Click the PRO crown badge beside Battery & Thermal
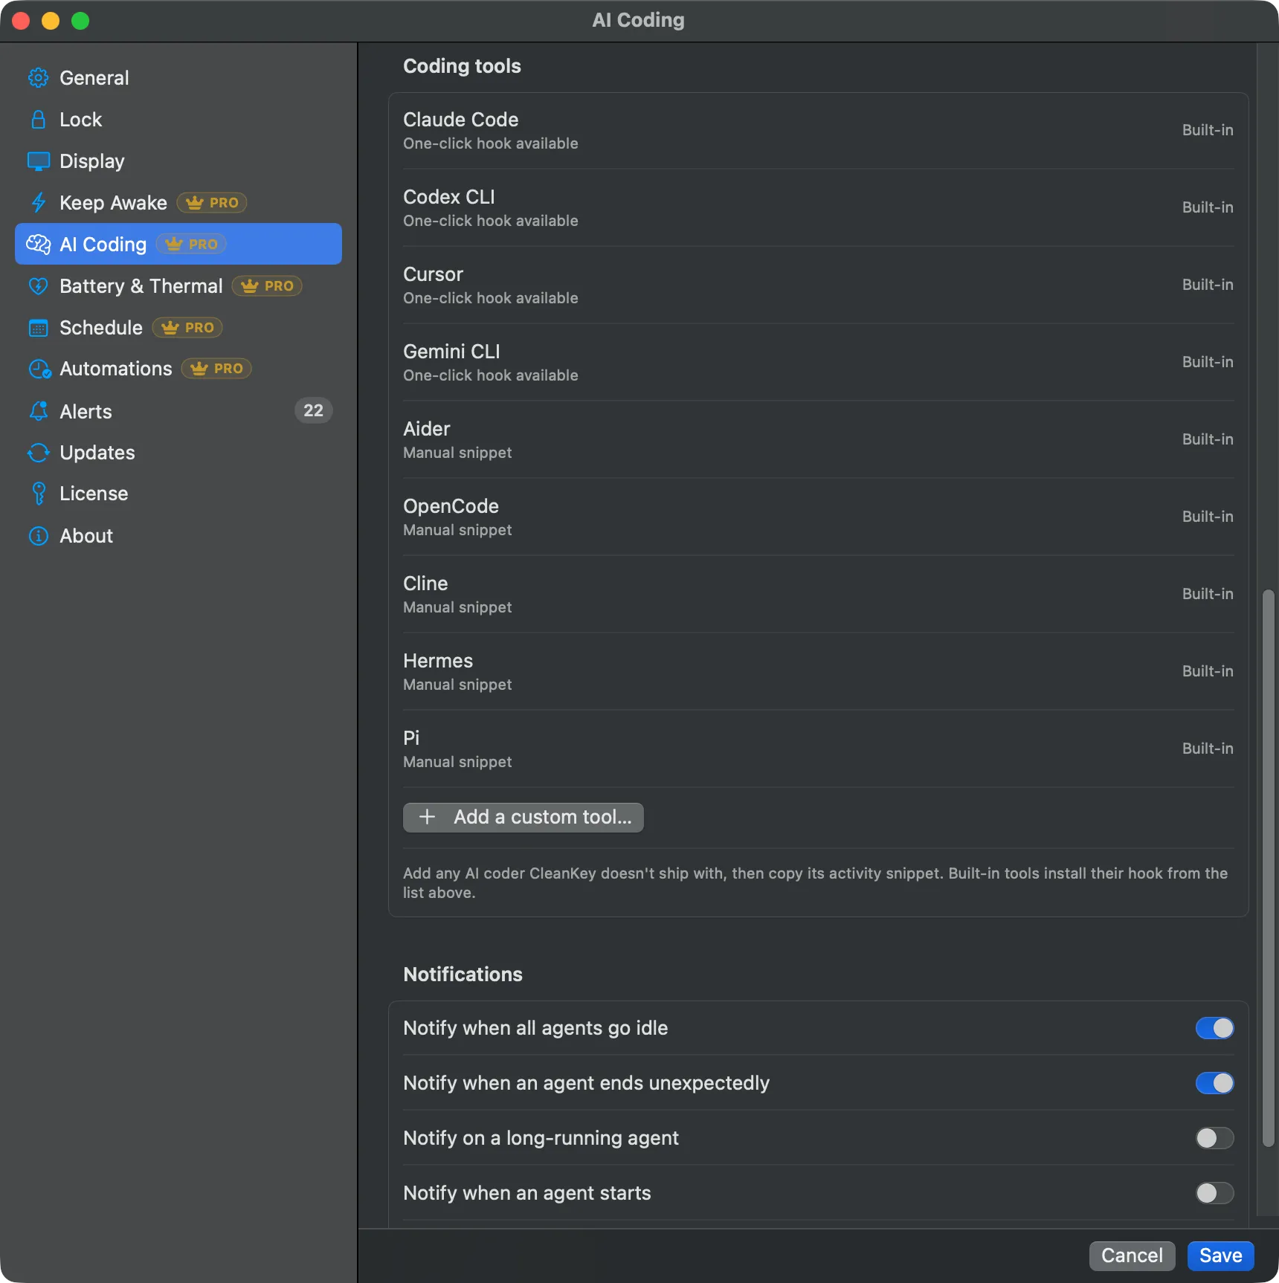 tap(267, 286)
